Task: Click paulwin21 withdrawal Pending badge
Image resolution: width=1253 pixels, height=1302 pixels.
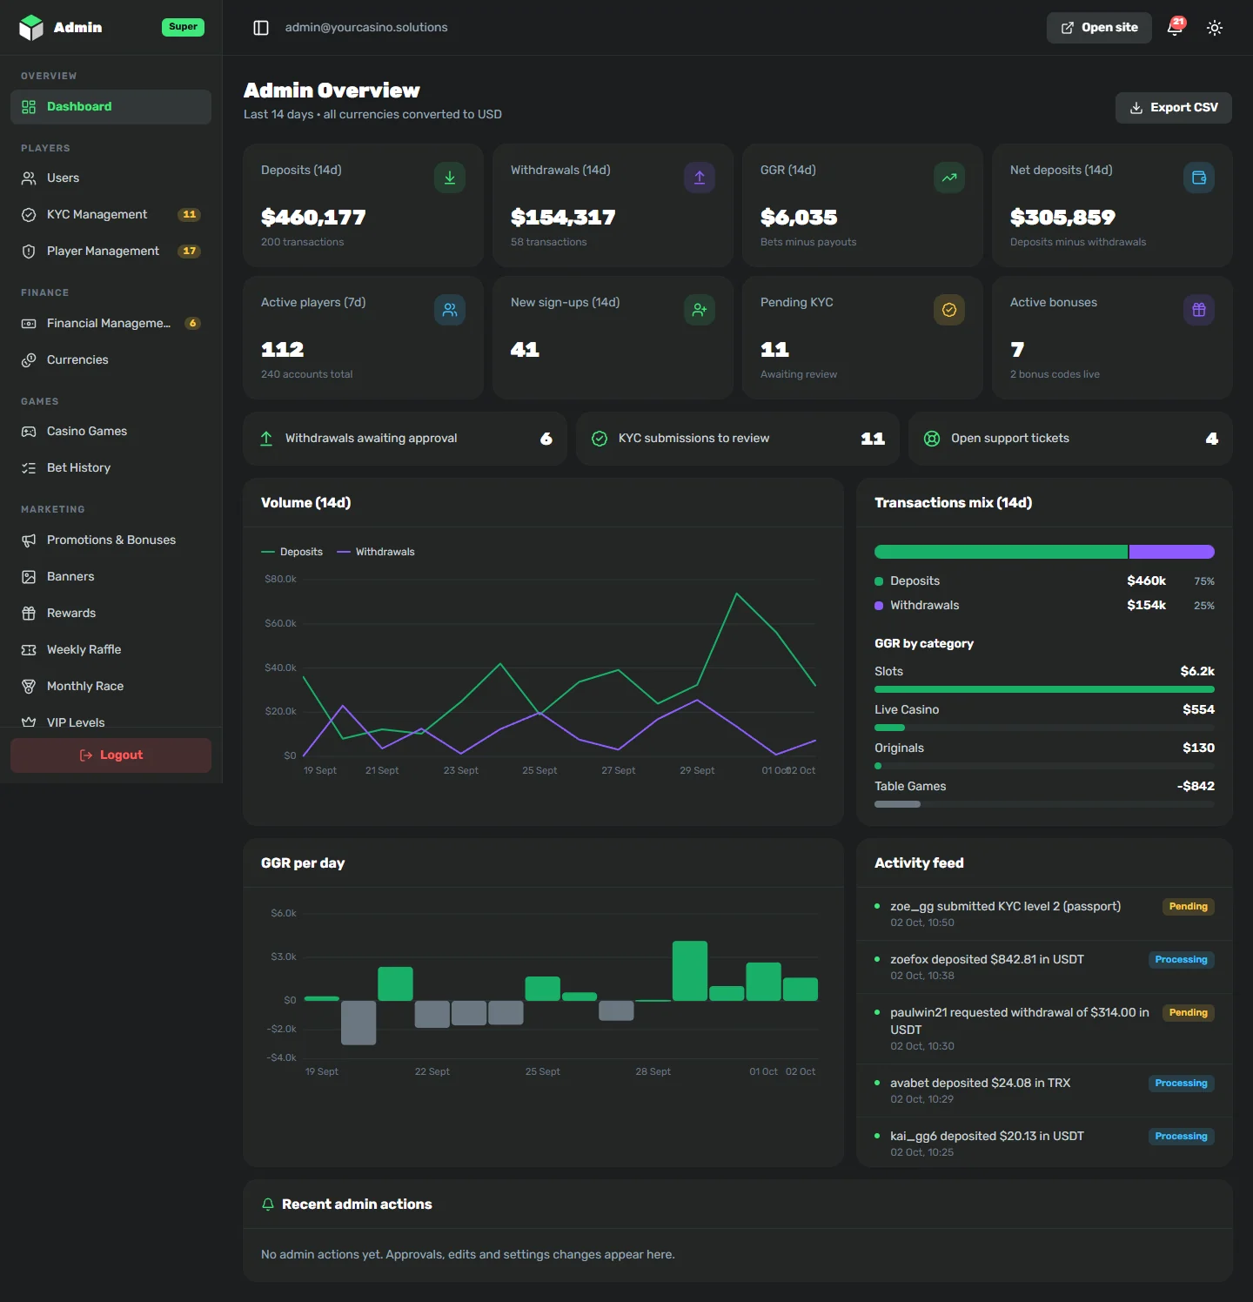Action: [x=1189, y=1013]
